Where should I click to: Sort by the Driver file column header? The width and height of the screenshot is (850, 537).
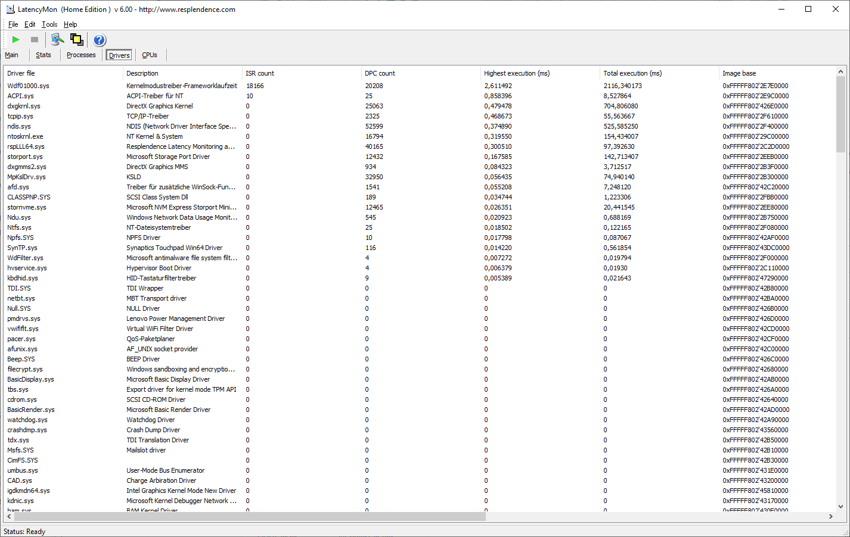click(x=63, y=73)
